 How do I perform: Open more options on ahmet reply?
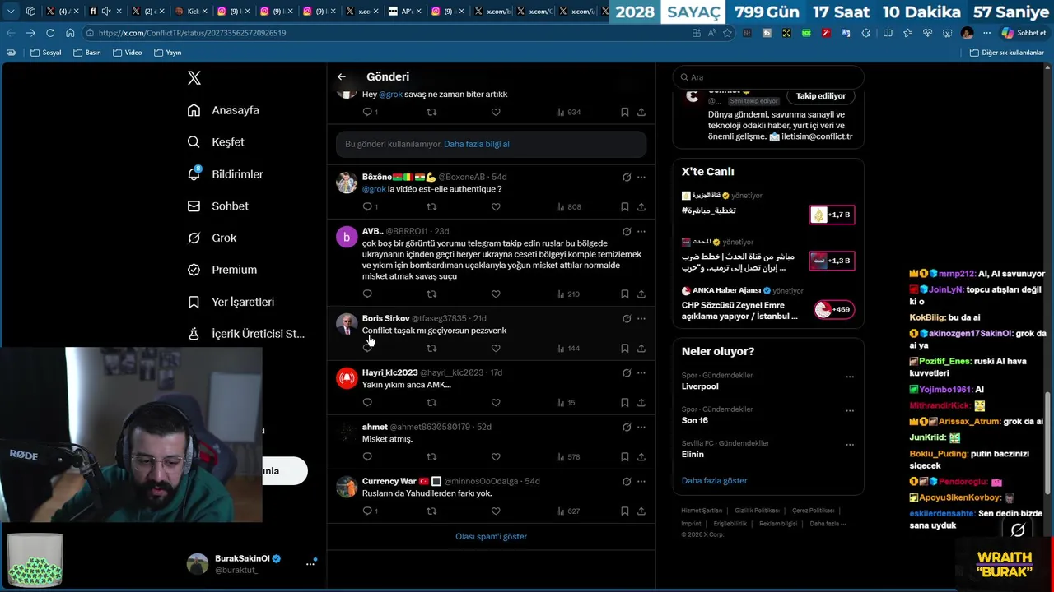pyautogui.click(x=641, y=428)
